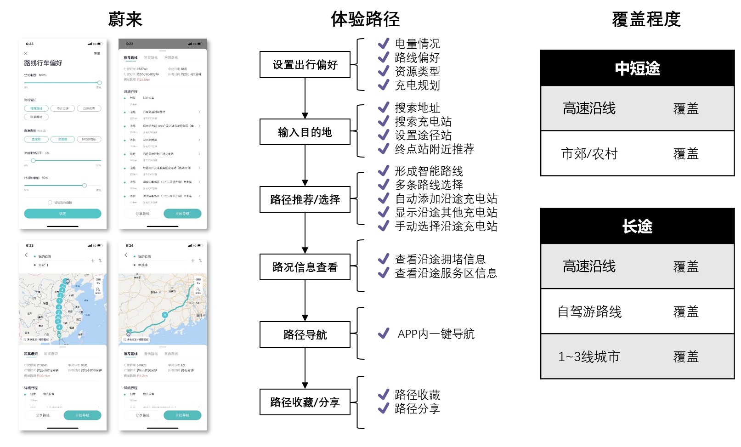Toggle the 交流桩 resource type chip
The image size is (741, 447).
tap(62, 139)
